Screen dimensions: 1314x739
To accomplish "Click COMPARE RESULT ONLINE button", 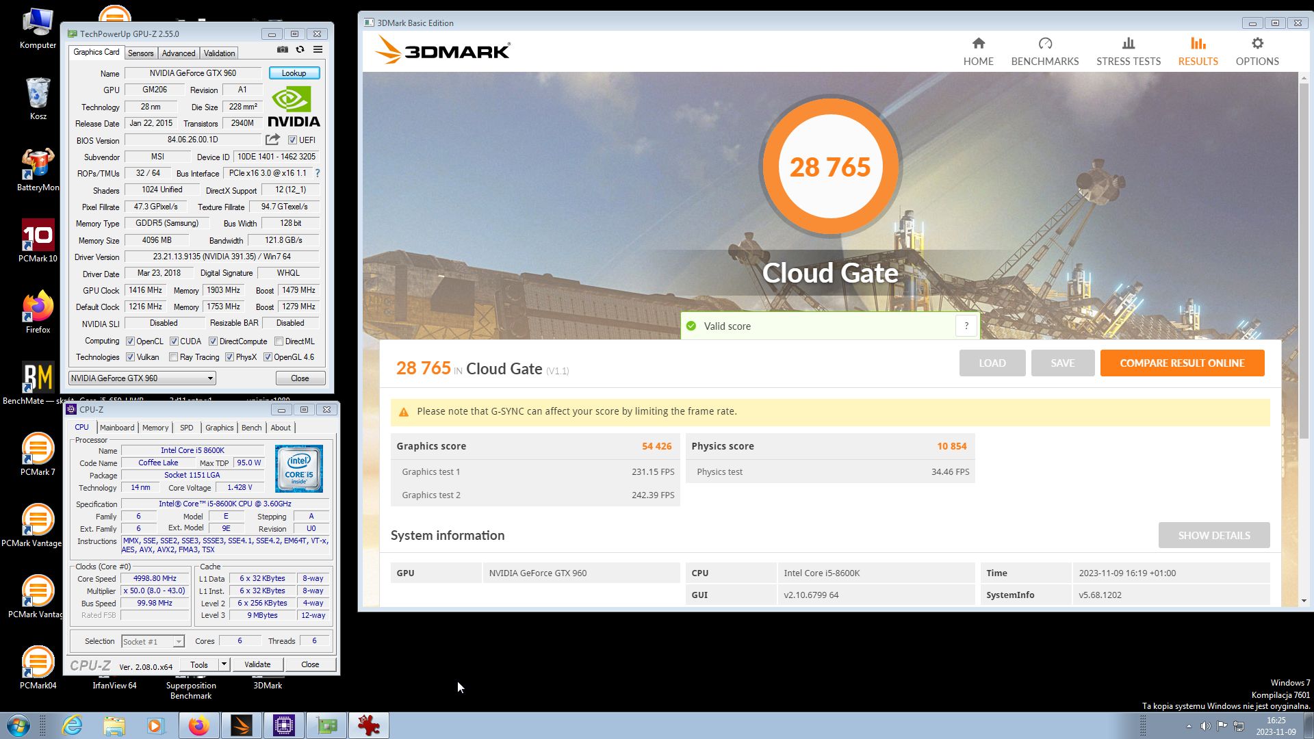I will (1182, 363).
